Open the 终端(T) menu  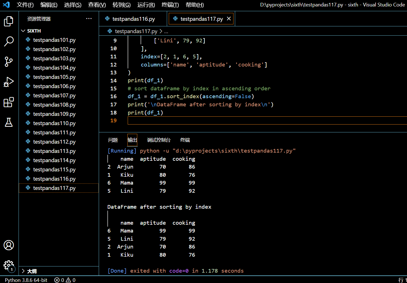(170, 5)
